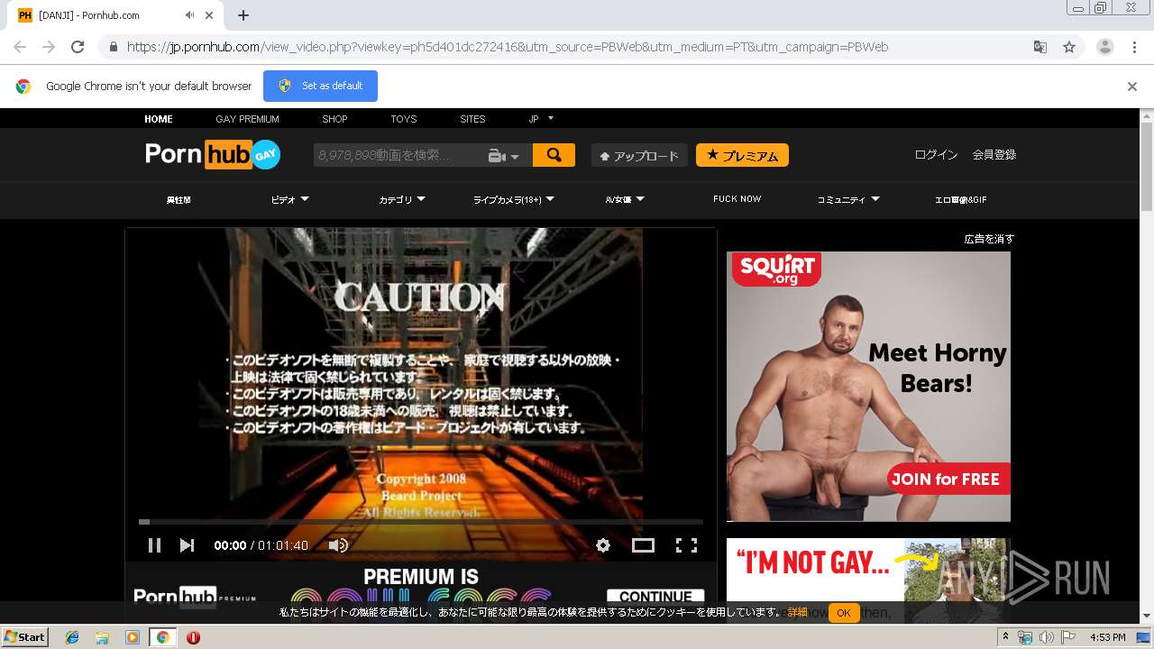Click the orange search magnifier button
Screen dimensions: 1154x649
coord(554,155)
